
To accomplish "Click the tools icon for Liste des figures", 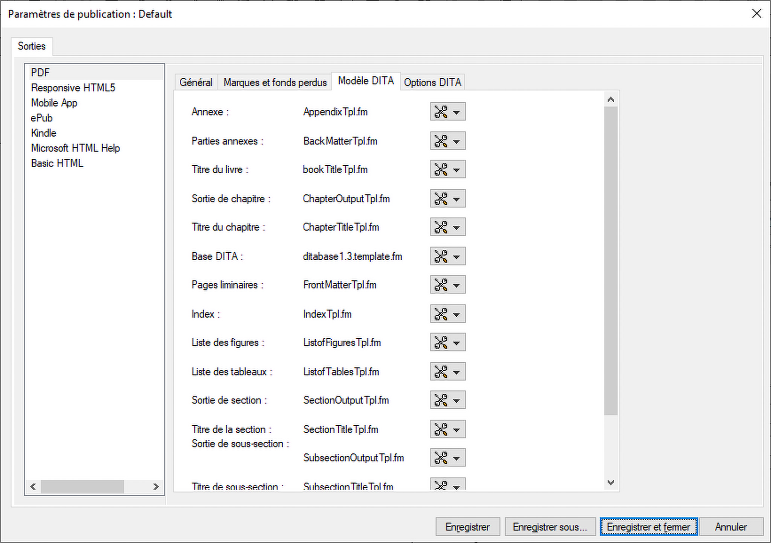I will click(x=441, y=343).
